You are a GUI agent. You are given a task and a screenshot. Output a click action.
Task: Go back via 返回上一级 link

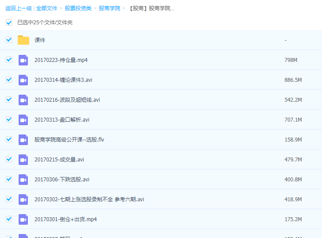click(x=18, y=8)
